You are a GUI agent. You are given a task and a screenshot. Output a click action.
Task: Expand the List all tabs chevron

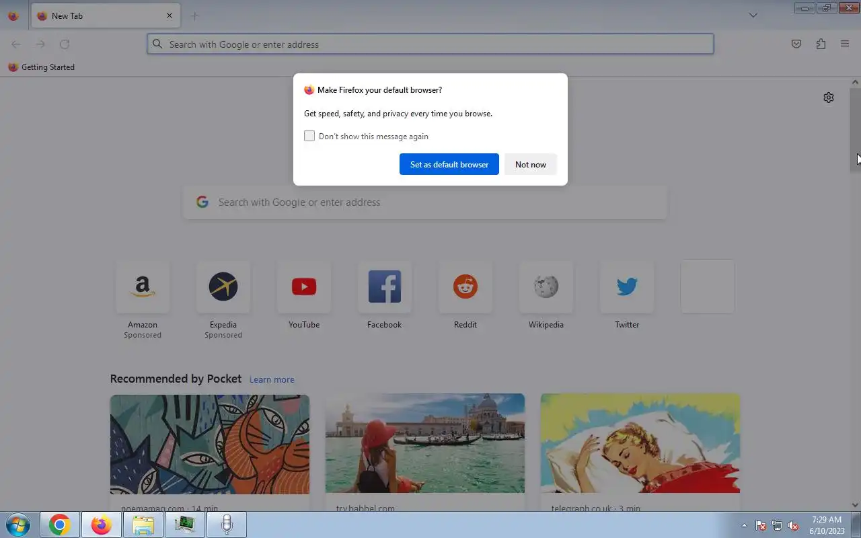click(x=753, y=15)
